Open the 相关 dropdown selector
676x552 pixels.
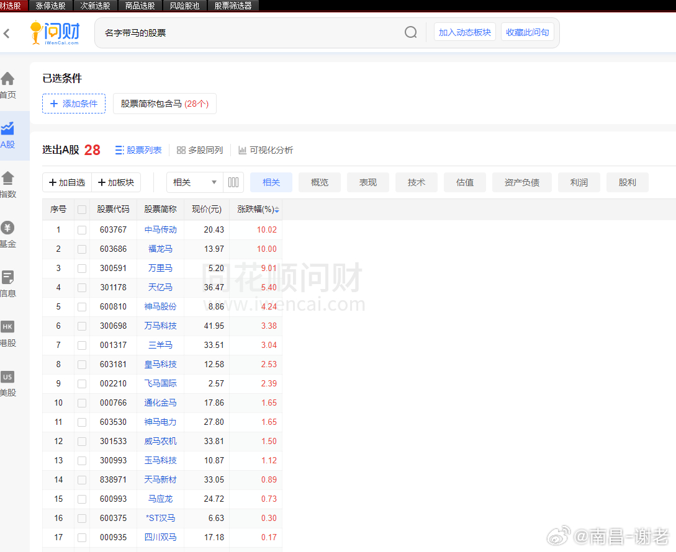point(195,182)
